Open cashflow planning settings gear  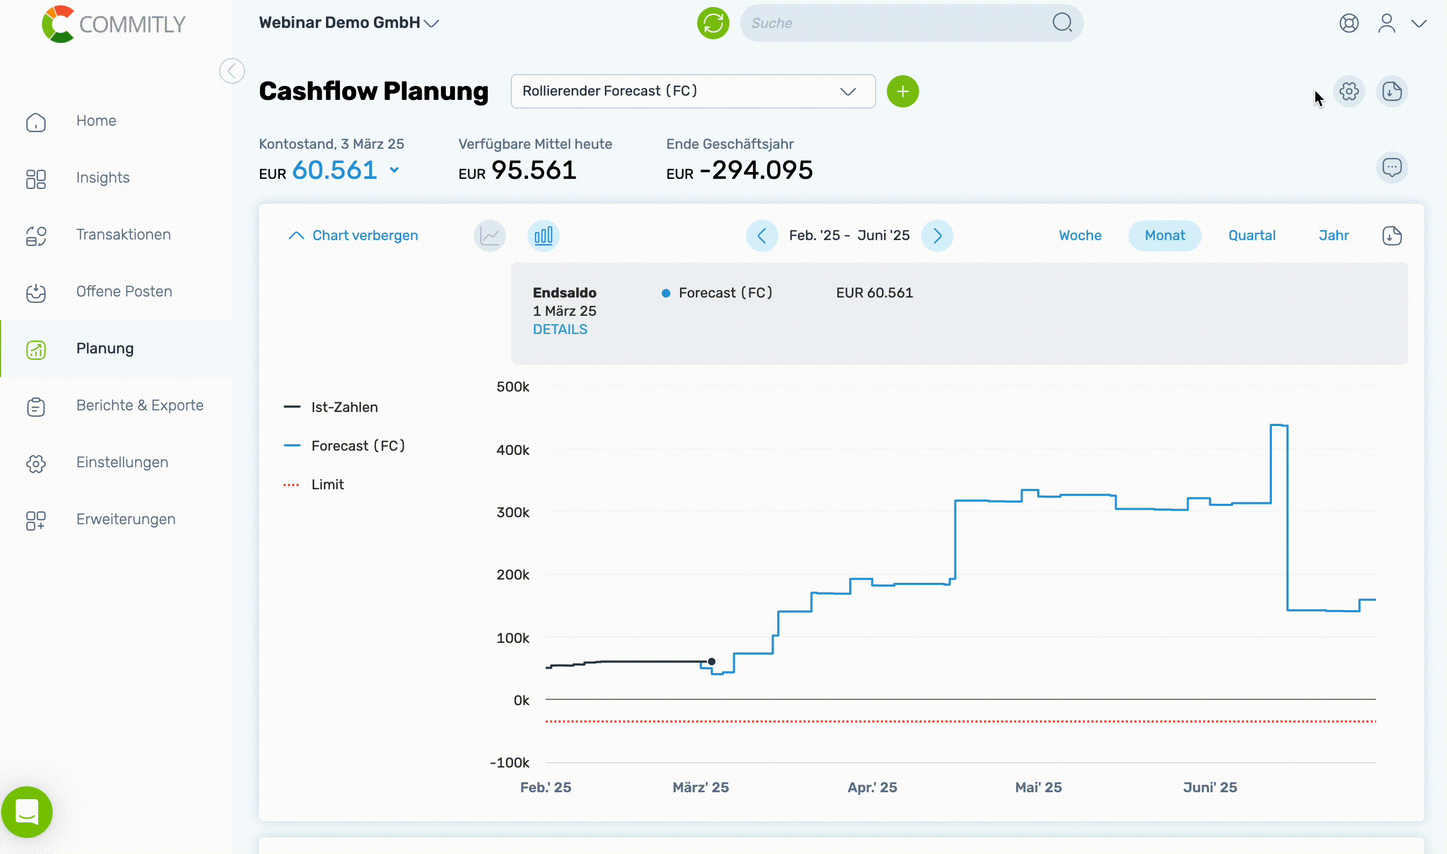(x=1349, y=91)
